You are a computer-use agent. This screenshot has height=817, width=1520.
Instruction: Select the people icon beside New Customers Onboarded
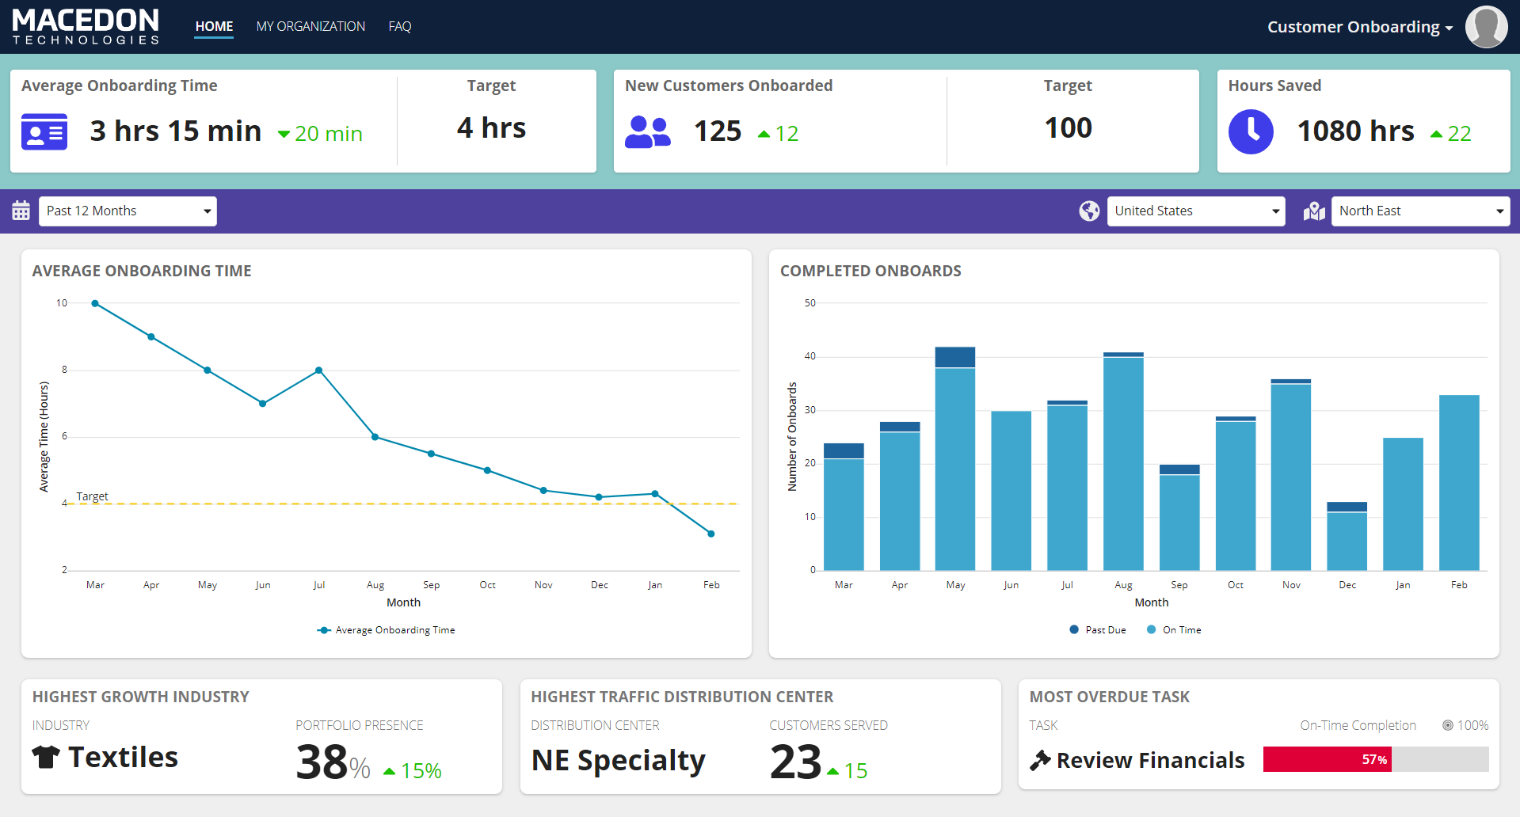[x=648, y=131]
